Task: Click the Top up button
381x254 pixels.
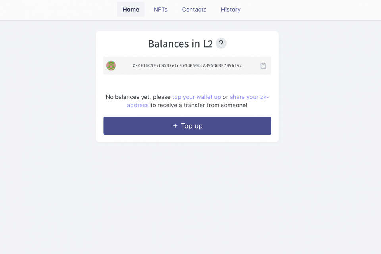Action: tap(187, 126)
